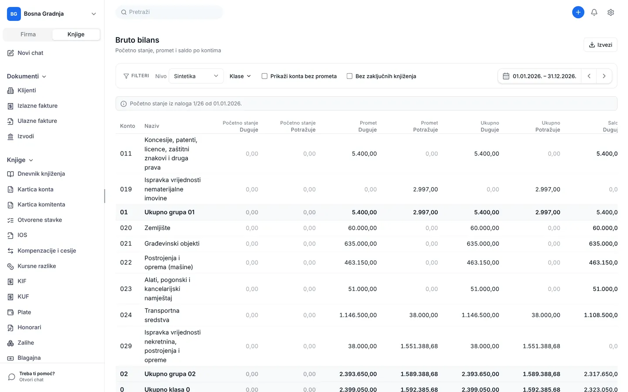Click the Kompenzacije i cesije arrows icon

10,251
